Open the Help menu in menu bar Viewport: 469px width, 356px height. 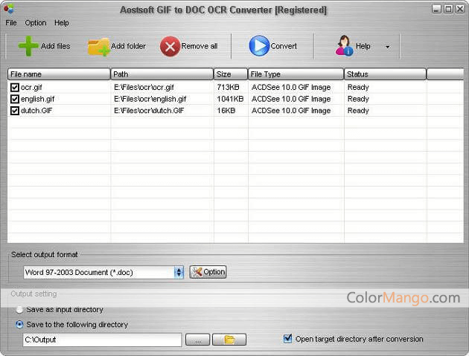click(x=62, y=23)
